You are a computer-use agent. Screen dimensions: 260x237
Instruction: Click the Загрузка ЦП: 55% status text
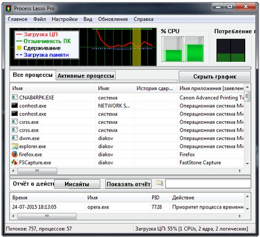(192, 229)
